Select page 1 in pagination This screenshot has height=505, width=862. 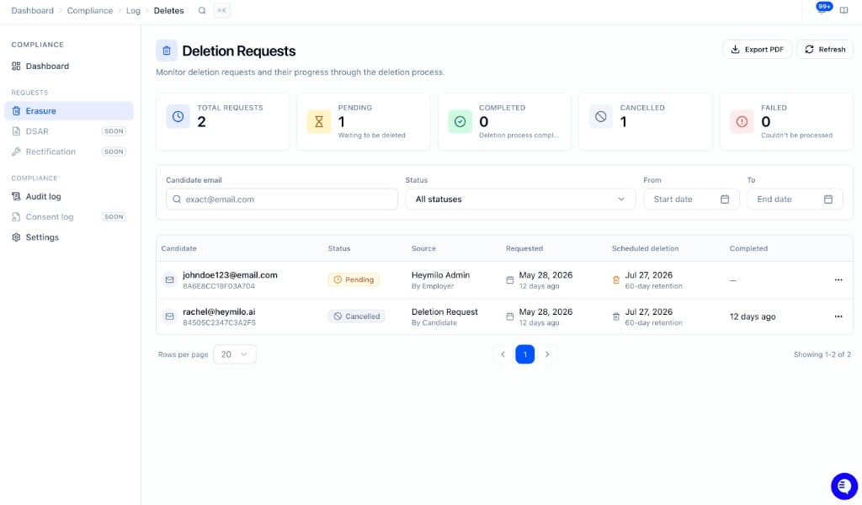pos(525,354)
